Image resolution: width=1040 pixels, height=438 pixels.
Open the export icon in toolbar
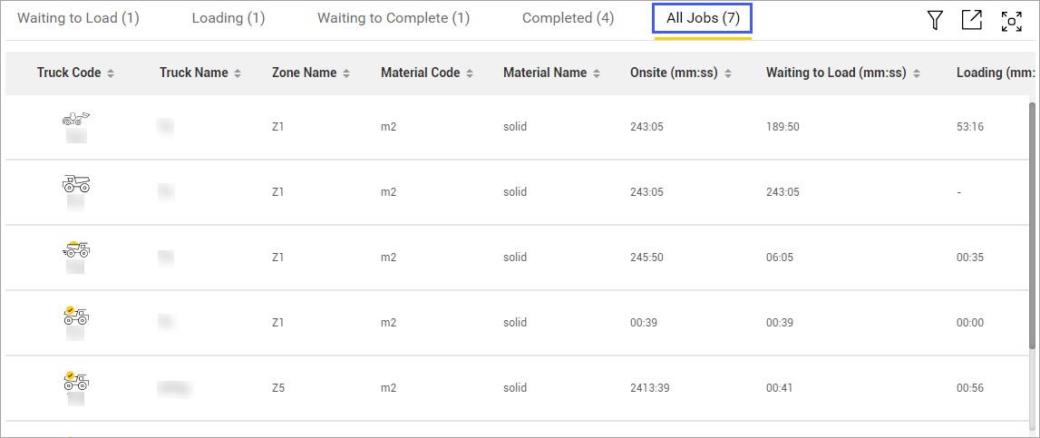pyautogui.click(x=972, y=21)
